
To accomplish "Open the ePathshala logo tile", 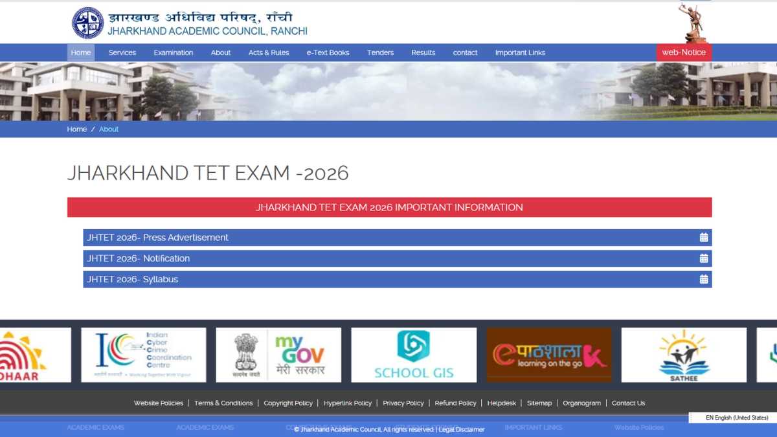I will (x=549, y=355).
